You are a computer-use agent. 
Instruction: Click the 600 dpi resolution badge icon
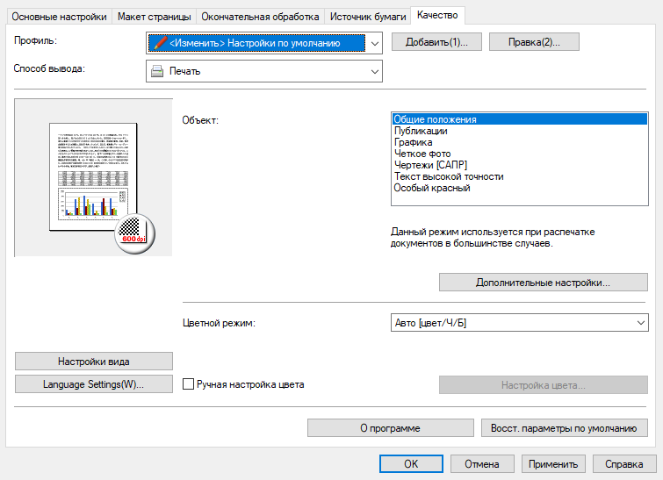135,233
